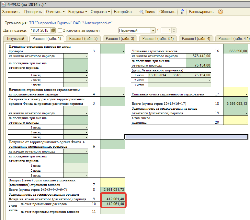This screenshot has width=250, height=220.
Task: Select the cell with value 578 442,00
Action: [x=198, y=56]
